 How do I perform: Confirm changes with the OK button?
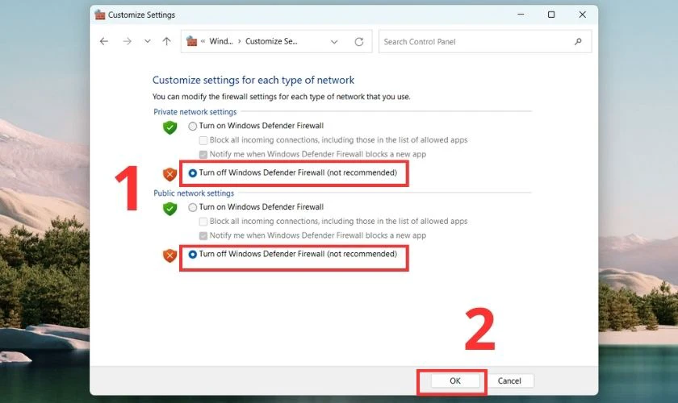455,381
